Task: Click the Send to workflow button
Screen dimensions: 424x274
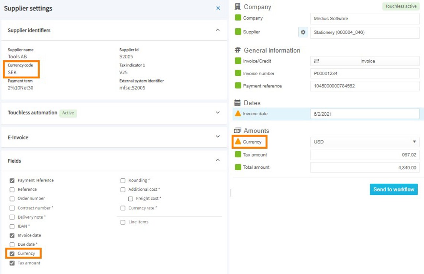Action: coord(394,189)
